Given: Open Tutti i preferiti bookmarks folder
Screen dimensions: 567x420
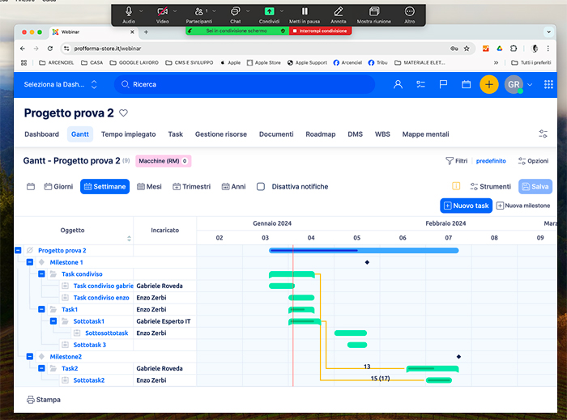Looking at the screenshot, I should click(x=531, y=62).
